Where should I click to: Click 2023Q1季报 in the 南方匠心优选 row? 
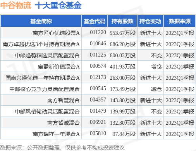tap(180, 33)
